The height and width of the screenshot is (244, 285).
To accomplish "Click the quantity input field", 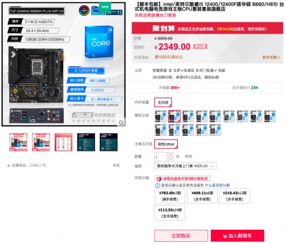I will tap(161, 157).
